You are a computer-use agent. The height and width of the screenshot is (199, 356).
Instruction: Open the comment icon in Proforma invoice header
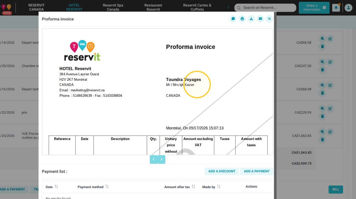click(x=233, y=19)
